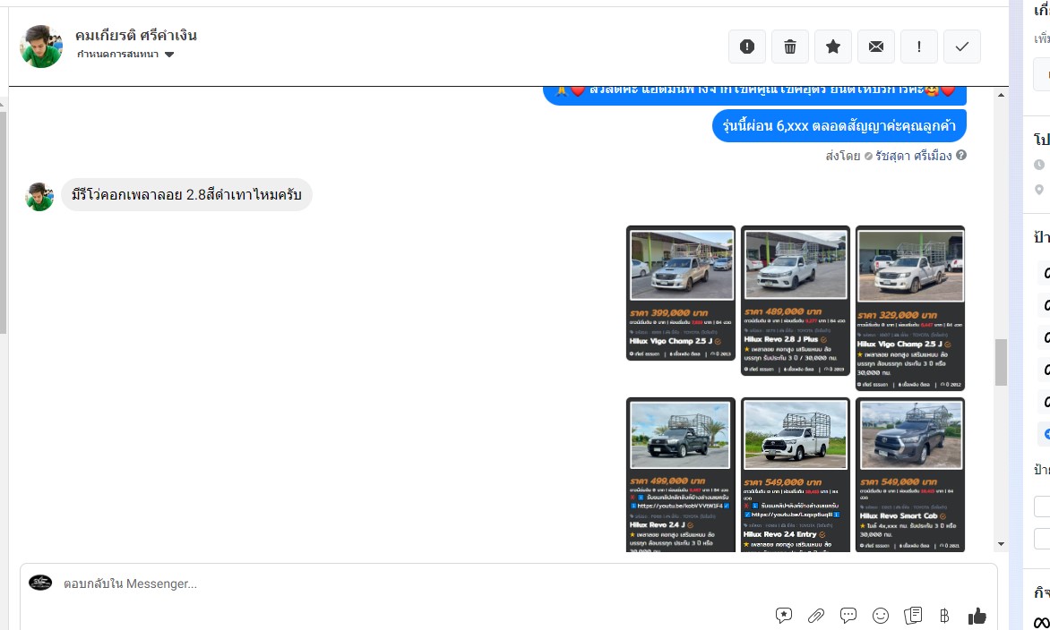Delete conversation using trash icon
This screenshot has height=630, width=1050.
tap(790, 47)
